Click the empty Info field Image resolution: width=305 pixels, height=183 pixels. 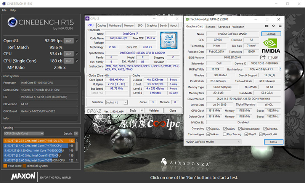(49, 118)
